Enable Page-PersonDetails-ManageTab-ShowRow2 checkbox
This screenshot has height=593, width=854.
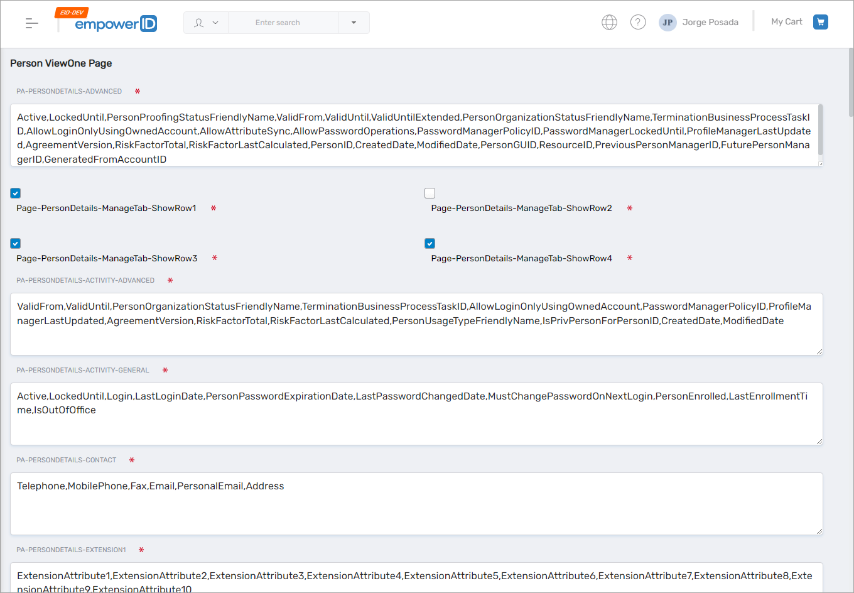click(430, 193)
